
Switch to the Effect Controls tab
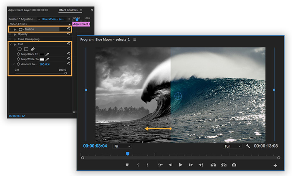pos(68,10)
